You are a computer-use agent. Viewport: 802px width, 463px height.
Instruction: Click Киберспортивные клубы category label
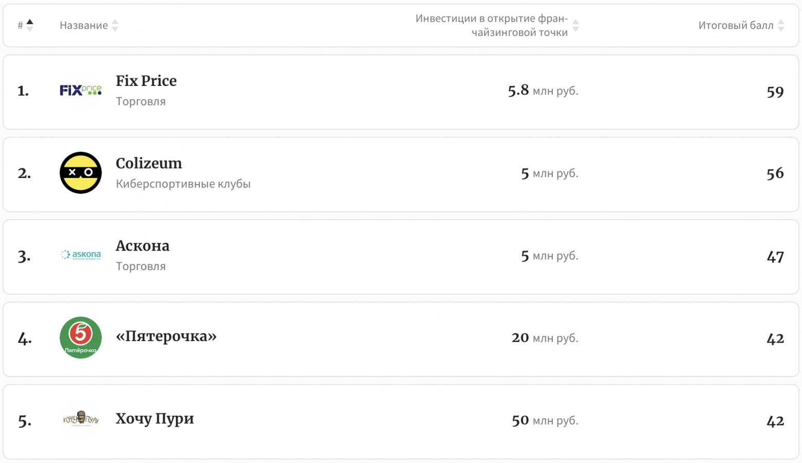183,184
